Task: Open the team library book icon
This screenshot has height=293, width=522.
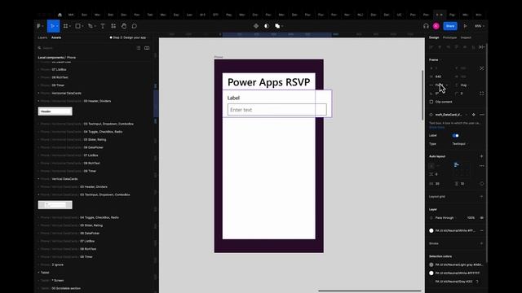Action: [147, 48]
